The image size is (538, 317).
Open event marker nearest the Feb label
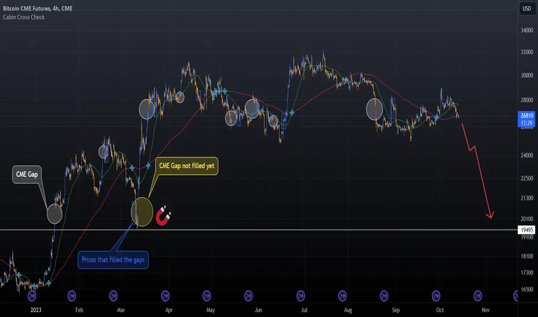72,296
